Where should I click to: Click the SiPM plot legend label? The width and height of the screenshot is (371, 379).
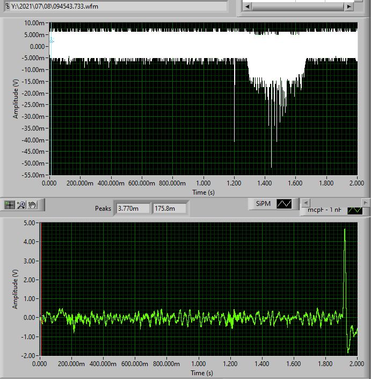(x=263, y=204)
